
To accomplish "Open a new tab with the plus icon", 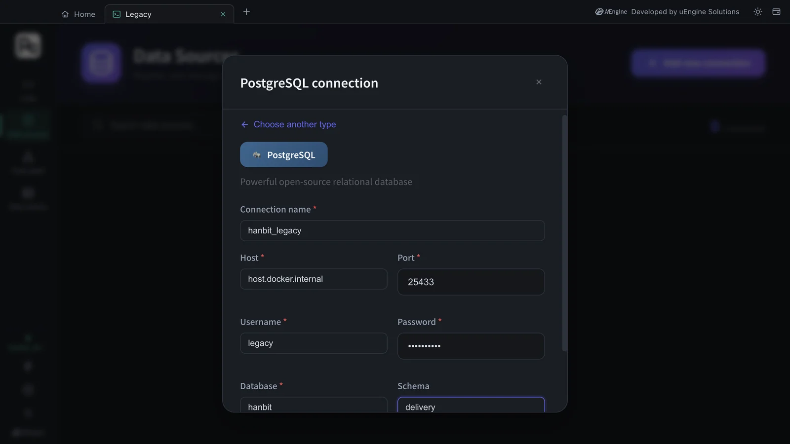I will 246,12.
